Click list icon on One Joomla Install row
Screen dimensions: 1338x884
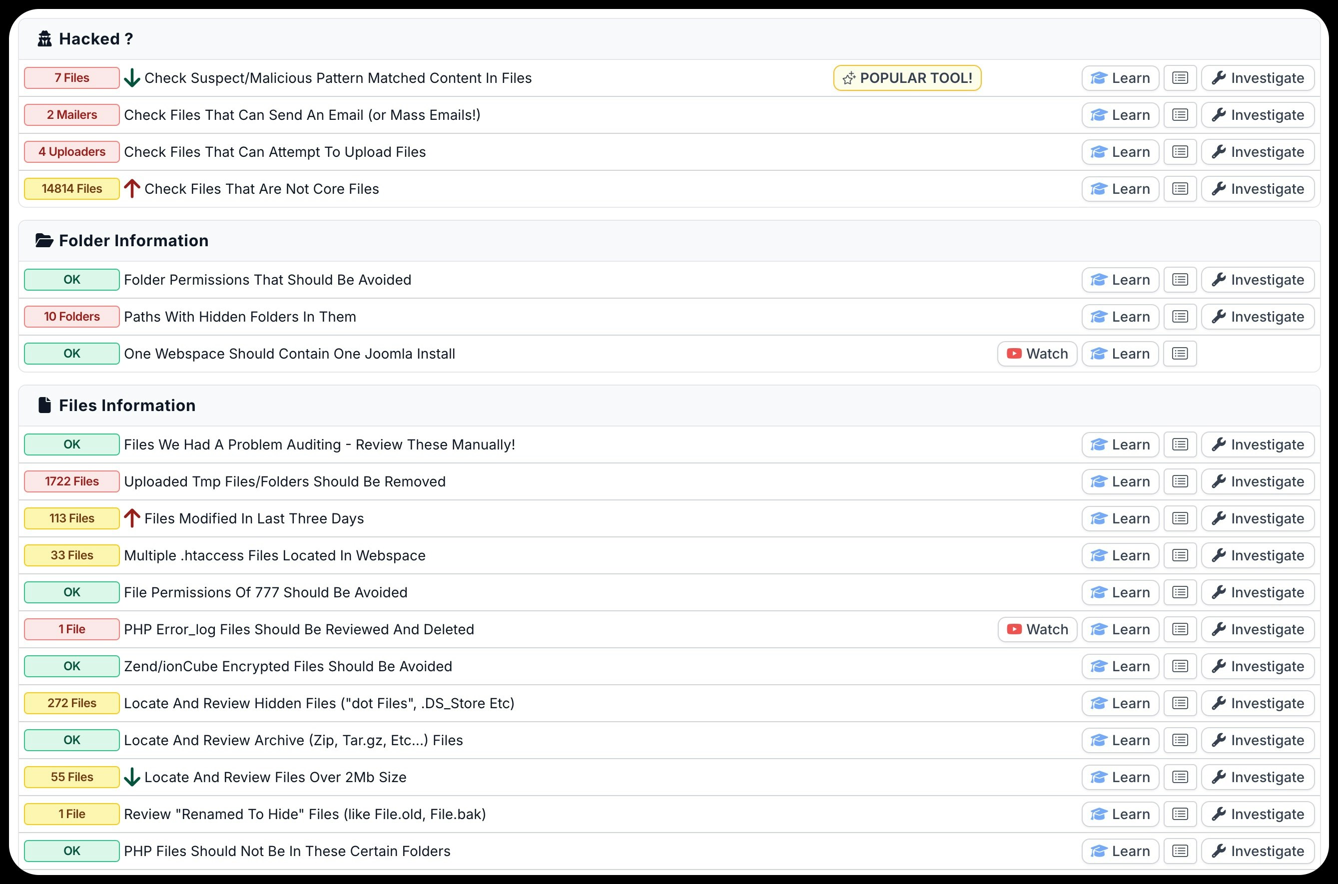1180,354
